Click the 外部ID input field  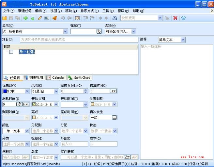[74, 144]
